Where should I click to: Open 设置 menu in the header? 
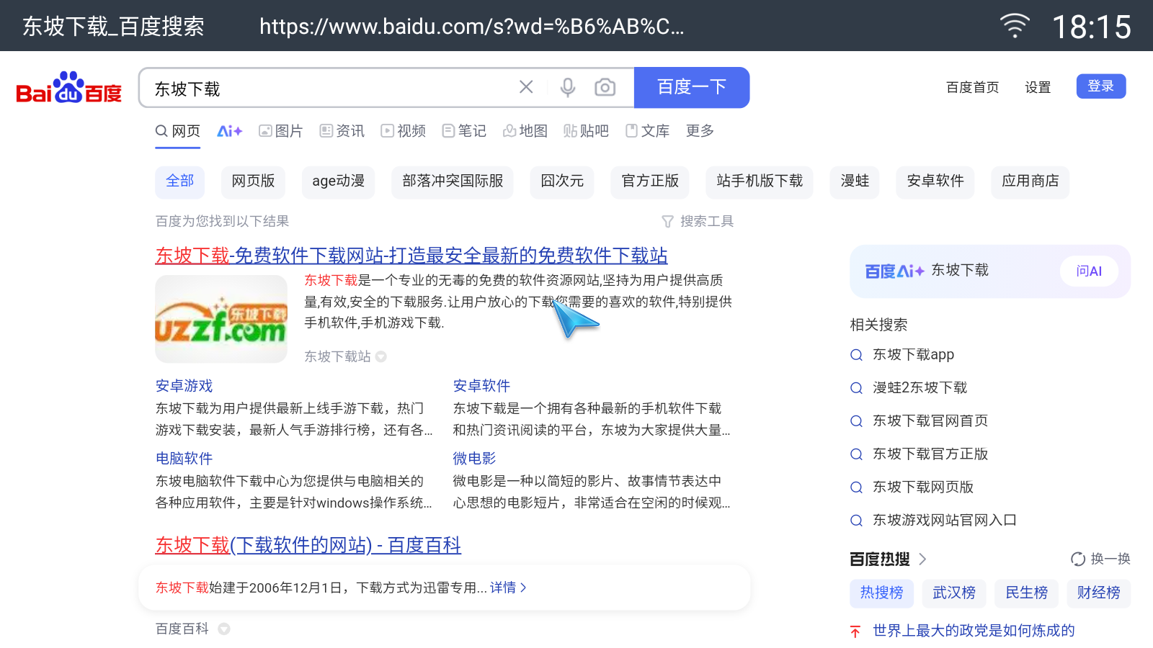[x=1038, y=87]
